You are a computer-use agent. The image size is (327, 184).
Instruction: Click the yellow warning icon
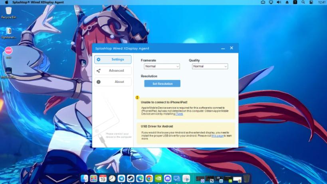point(137,97)
